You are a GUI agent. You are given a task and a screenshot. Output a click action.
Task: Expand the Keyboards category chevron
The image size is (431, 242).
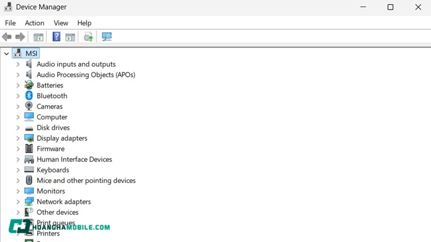(x=18, y=170)
